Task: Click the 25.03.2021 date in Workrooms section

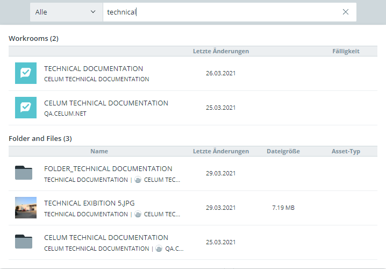Action: click(x=221, y=108)
